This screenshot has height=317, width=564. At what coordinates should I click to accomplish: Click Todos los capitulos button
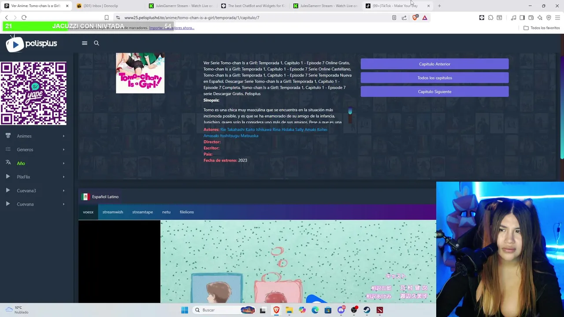click(434, 78)
